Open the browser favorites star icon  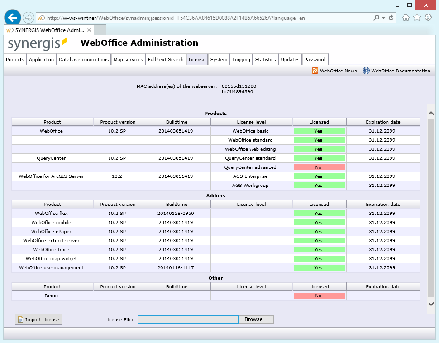[417, 17]
